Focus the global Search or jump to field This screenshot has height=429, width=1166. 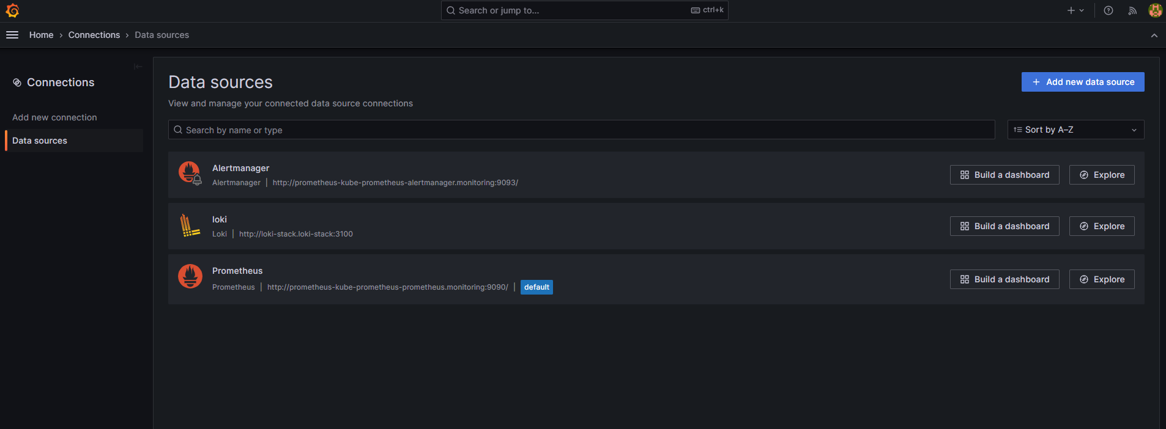tap(584, 10)
